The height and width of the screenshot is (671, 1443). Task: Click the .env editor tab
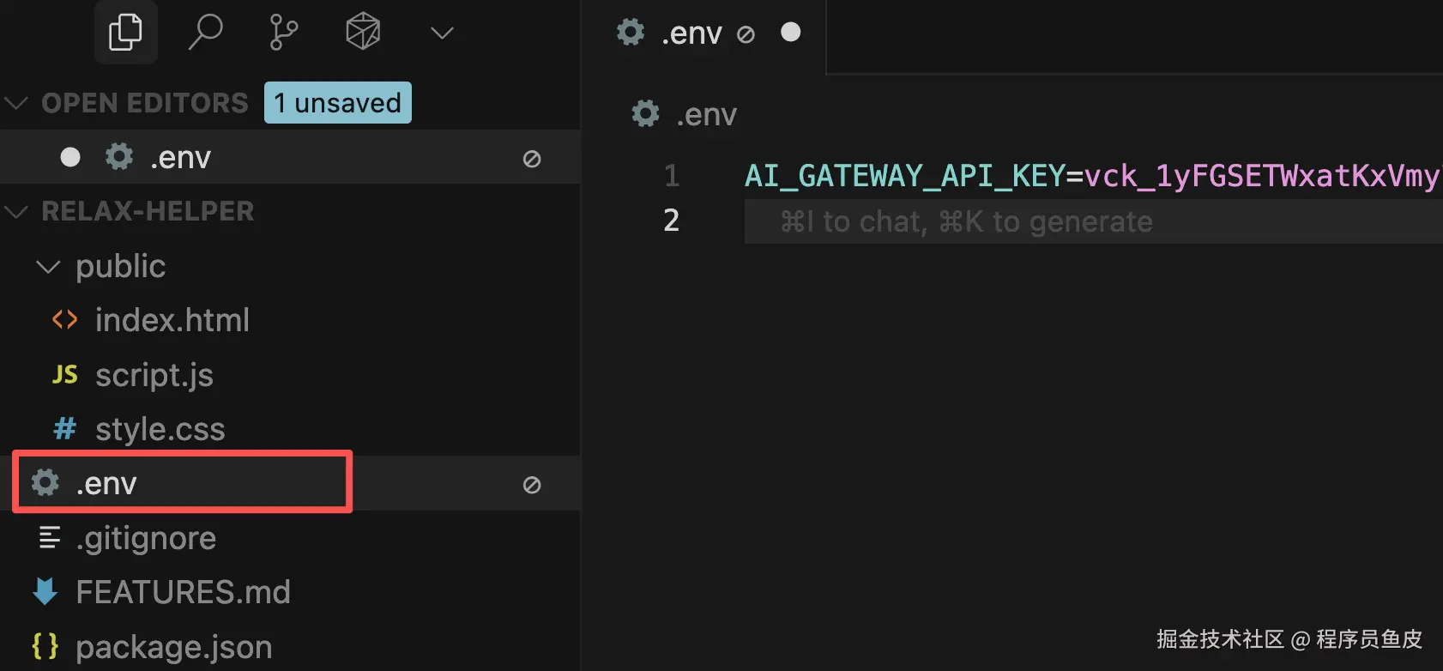click(x=691, y=33)
